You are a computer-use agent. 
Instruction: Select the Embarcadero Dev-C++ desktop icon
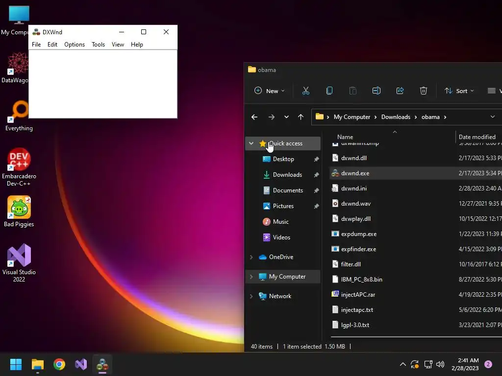coord(19,167)
